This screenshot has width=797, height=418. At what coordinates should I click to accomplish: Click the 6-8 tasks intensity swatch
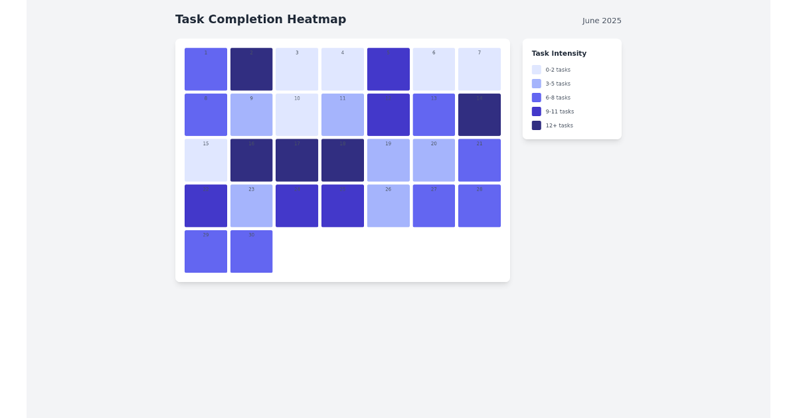click(536, 98)
